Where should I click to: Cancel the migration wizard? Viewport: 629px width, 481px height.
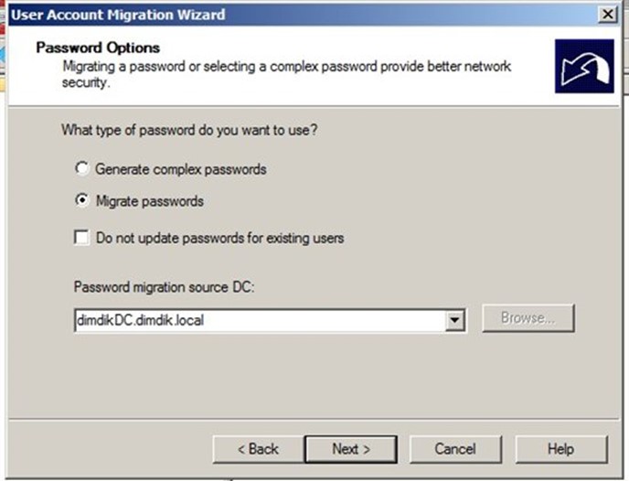point(455,449)
